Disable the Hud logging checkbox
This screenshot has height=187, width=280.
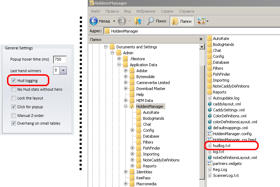tap(14, 81)
